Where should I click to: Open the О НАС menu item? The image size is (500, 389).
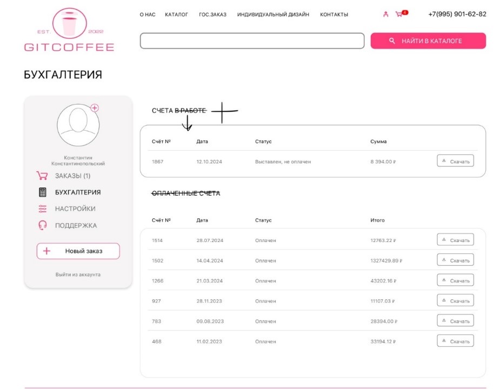point(148,15)
